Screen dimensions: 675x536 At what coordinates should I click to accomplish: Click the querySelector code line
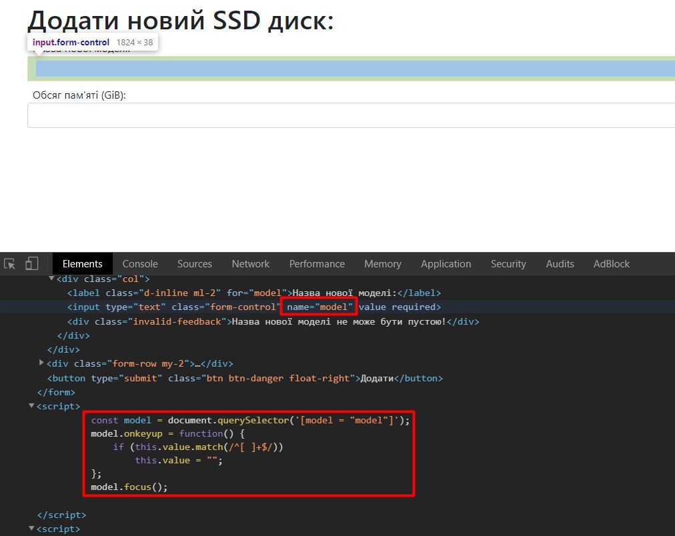click(x=250, y=420)
